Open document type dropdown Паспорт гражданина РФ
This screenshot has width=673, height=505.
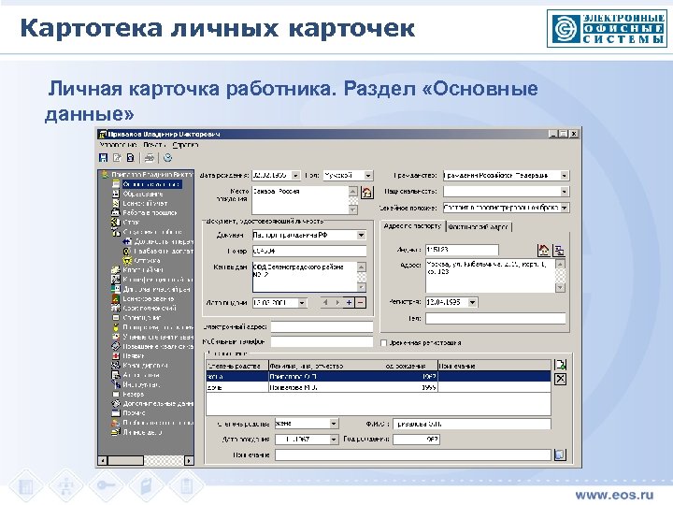[361, 235]
